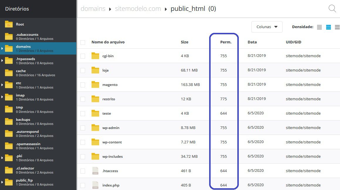340x190 pixels.
Task: Expand the .htpasswds tree node arrow
Action: pyautogui.click(x=2, y=60)
